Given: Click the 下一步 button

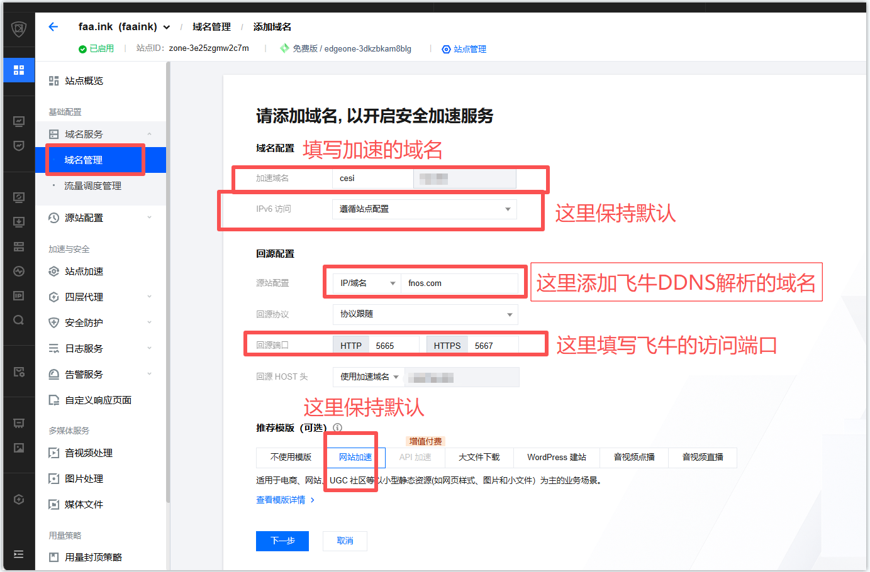Looking at the screenshot, I should [282, 541].
